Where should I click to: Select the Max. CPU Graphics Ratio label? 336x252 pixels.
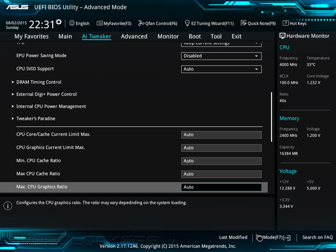coord(42,187)
